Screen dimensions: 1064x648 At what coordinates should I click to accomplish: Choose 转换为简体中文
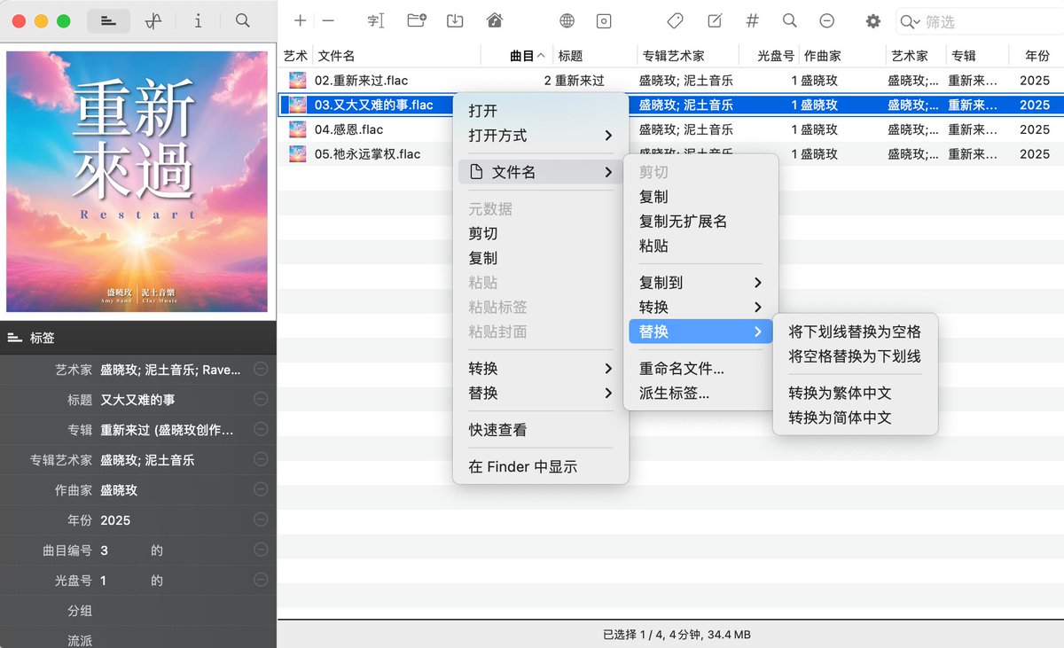(855, 418)
